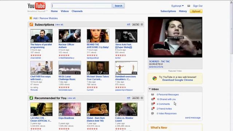
Task: Click passion4profession channel name
Action: tap(124, 90)
